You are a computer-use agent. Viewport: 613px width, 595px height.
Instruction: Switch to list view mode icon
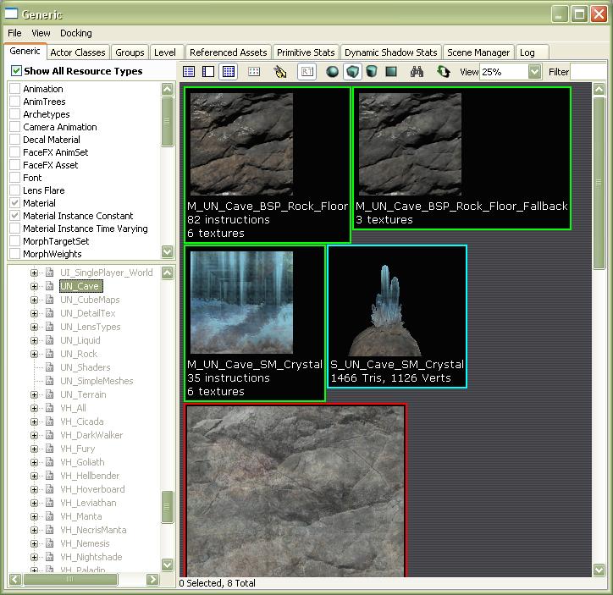(x=189, y=72)
